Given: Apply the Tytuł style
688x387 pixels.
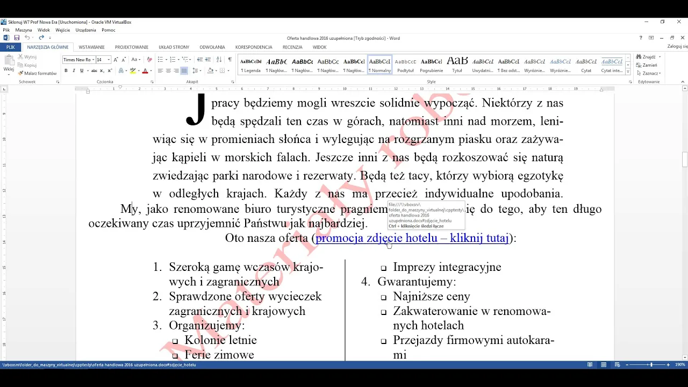Looking at the screenshot, I should tap(457, 64).
